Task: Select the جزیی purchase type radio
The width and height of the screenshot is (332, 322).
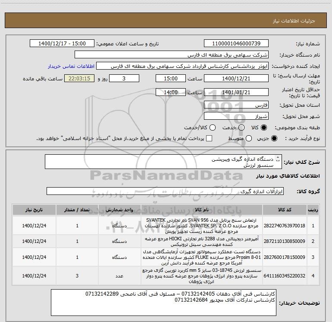Action: (x=274, y=138)
